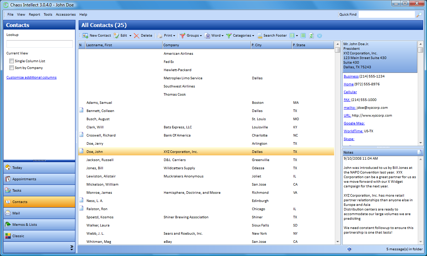The height and width of the screenshot is (256, 427).
Task: Click the Edit contact icon
Action: point(116,36)
